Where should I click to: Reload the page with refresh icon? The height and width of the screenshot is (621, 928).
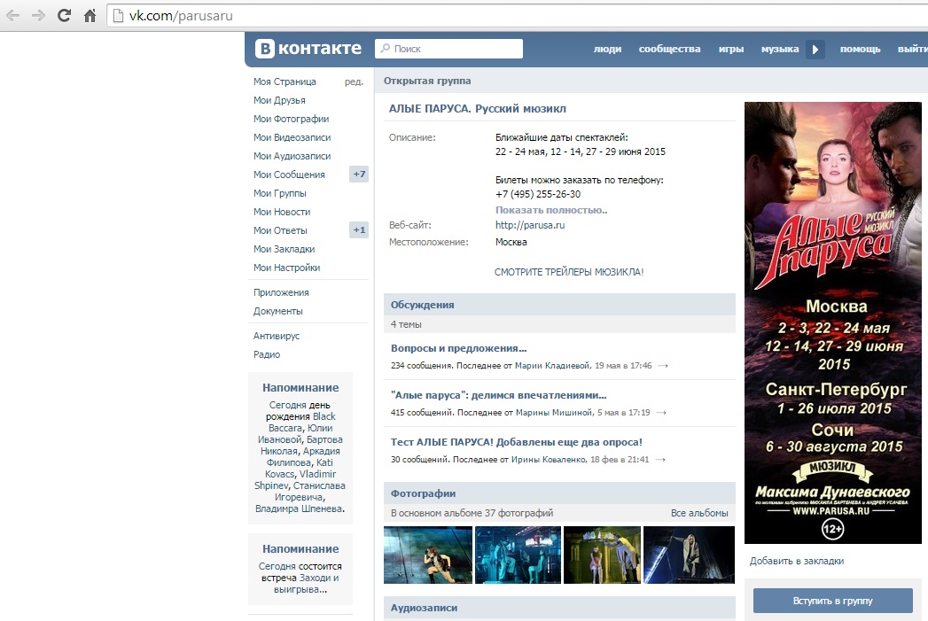point(64,16)
